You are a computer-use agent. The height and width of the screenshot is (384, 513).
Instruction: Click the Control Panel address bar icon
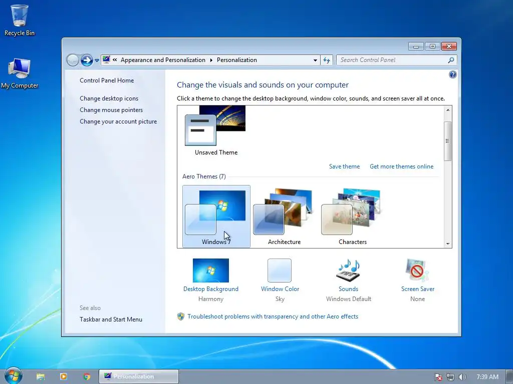coord(106,60)
